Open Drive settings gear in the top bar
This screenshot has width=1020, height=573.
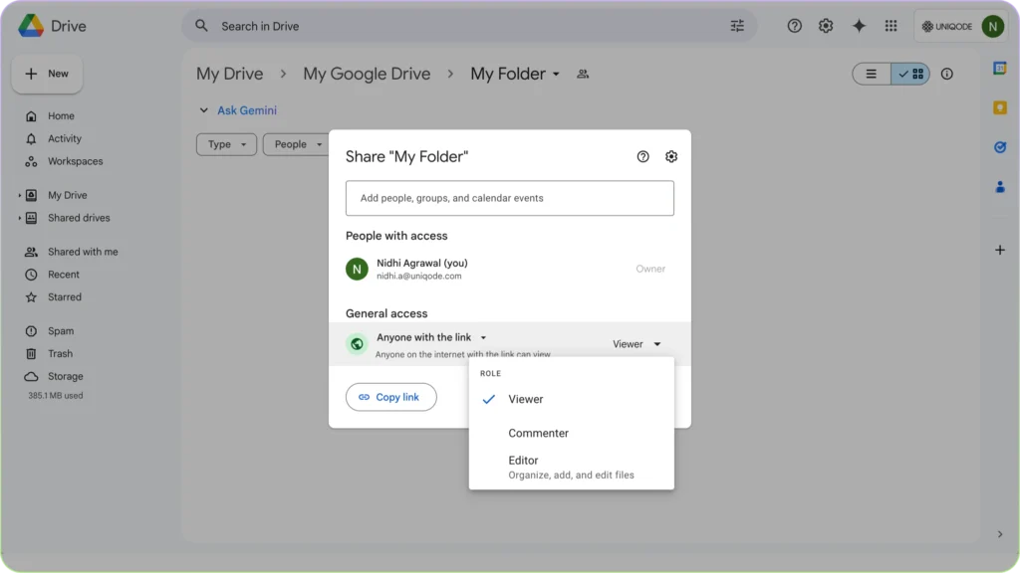pyautogui.click(x=826, y=26)
